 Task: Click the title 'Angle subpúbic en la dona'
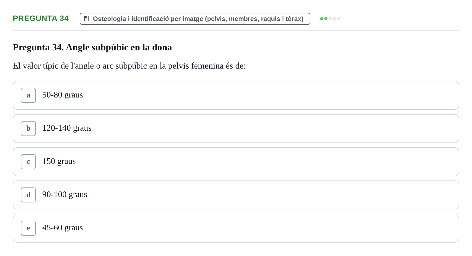click(119, 47)
